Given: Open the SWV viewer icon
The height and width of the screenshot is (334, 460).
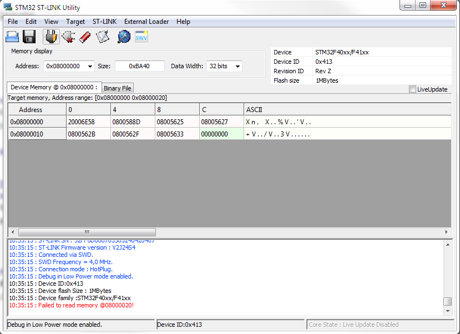Looking at the screenshot, I should point(141,37).
